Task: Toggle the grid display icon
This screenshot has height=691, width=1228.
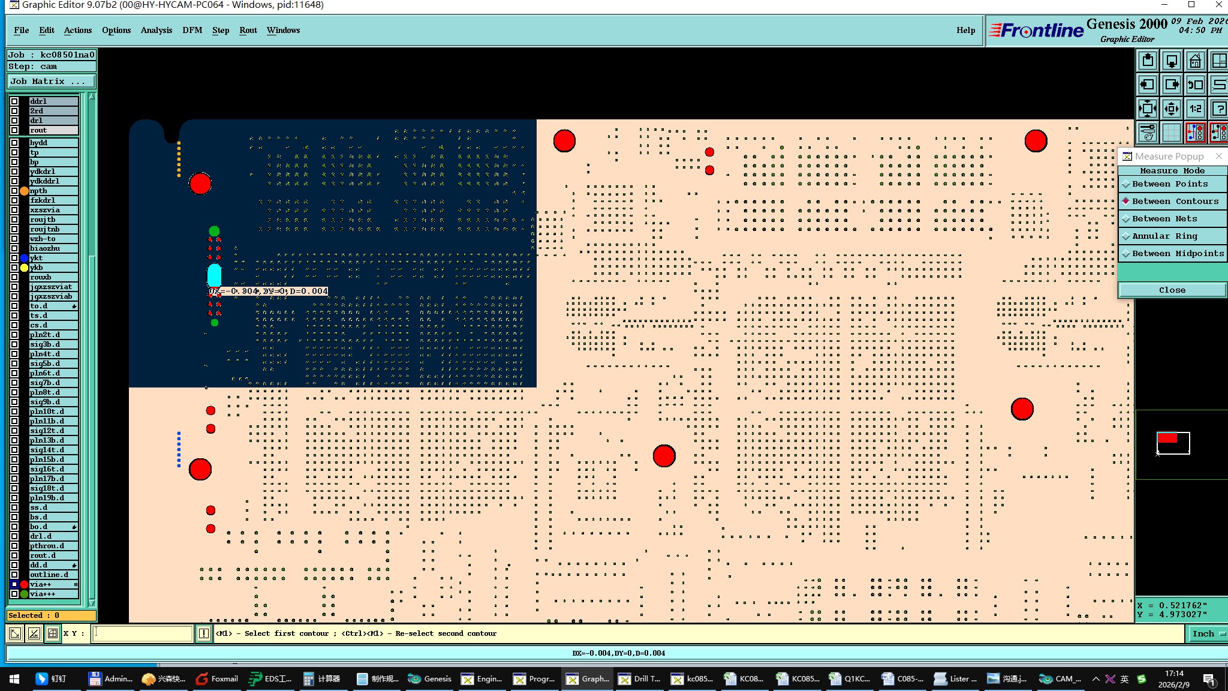Action: pyautogui.click(x=1171, y=133)
